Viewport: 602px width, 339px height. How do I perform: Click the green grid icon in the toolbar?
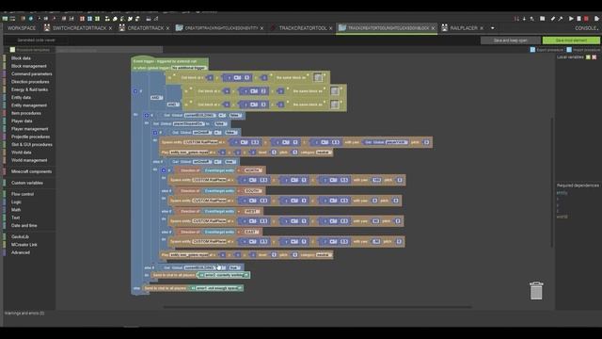click(97, 19)
